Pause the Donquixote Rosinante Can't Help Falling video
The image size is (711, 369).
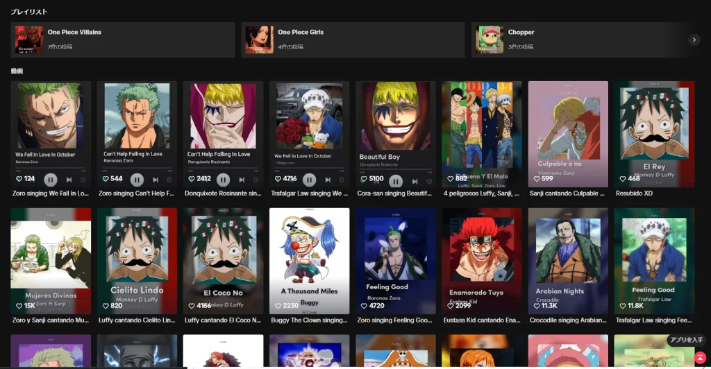(x=223, y=180)
